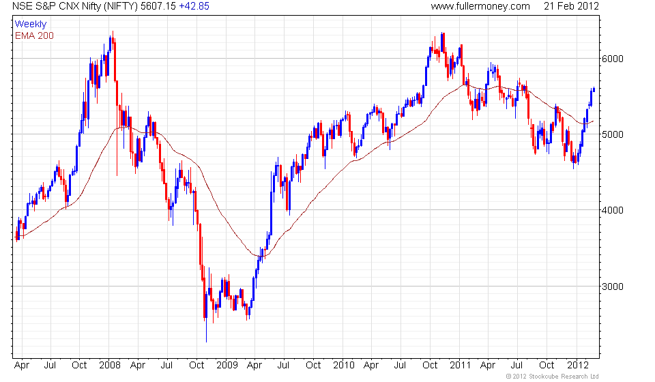Click the 2010 year axis label
655x382 pixels.
coord(343,366)
